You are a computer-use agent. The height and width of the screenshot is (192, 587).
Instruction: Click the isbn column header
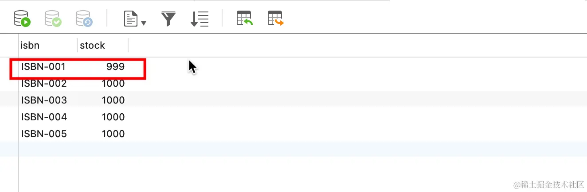tap(48, 45)
